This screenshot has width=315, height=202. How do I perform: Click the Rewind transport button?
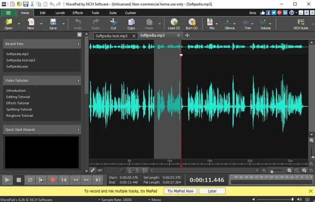pyautogui.click(x=75, y=180)
